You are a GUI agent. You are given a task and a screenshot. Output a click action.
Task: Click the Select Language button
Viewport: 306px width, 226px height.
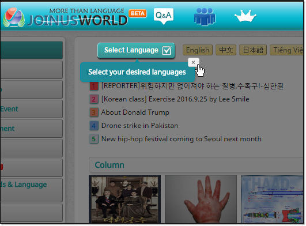(x=136, y=50)
